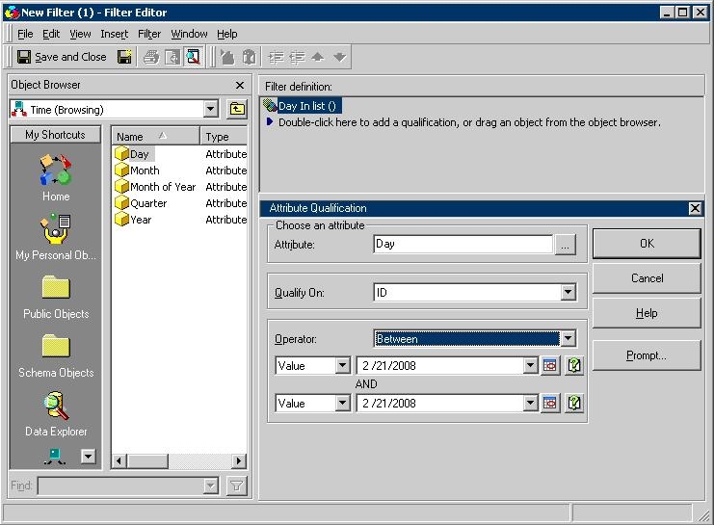Open the Home shortcut icon
This screenshot has height=525, width=714.
pos(56,173)
